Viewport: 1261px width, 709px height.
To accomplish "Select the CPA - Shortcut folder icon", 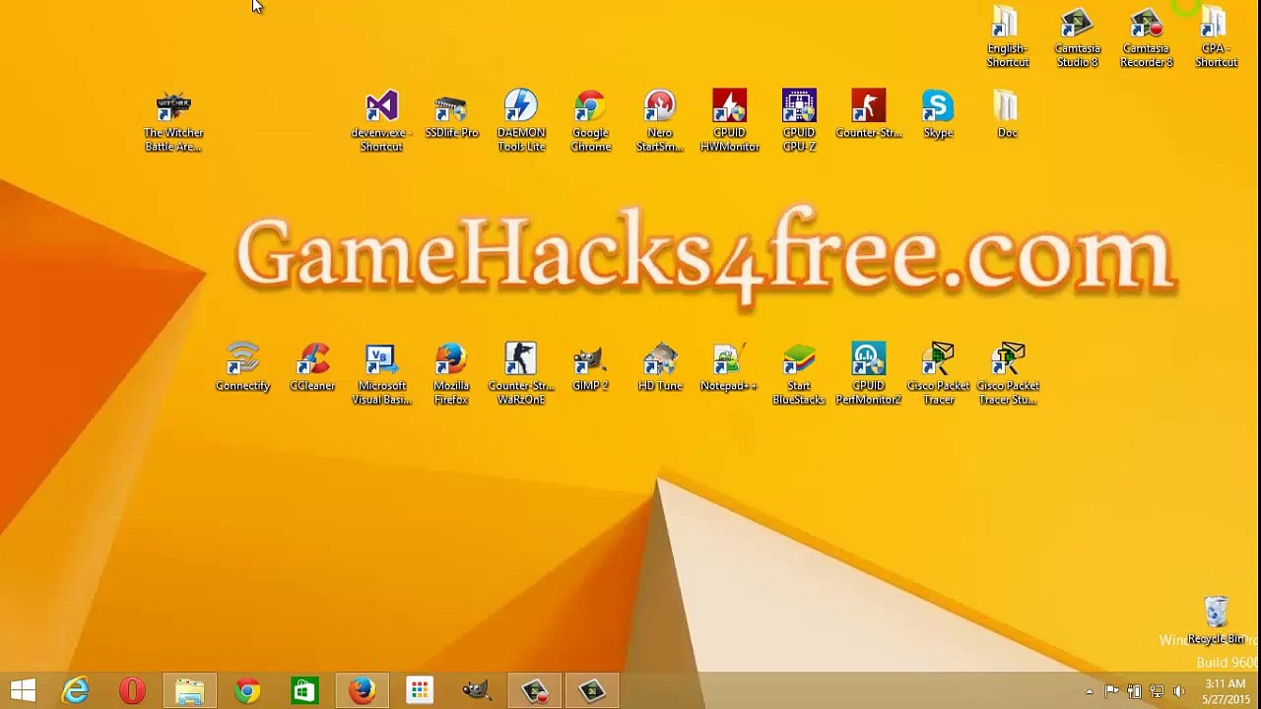I will pyautogui.click(x=1216, y=37).
